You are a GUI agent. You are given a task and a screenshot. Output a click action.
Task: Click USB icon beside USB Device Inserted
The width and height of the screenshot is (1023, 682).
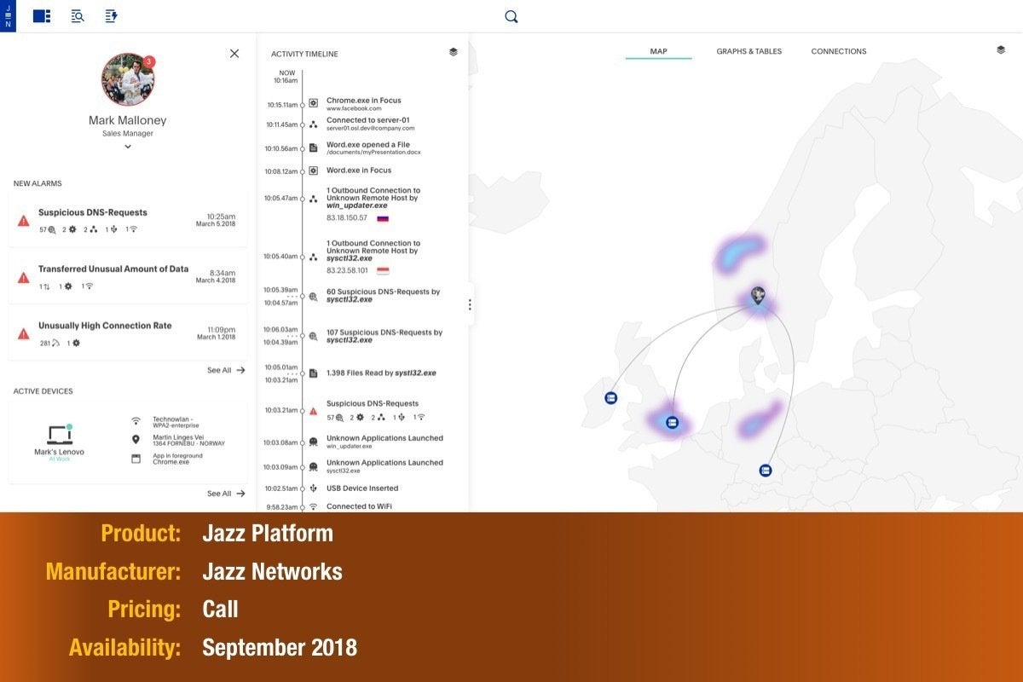tap(313, 488)
